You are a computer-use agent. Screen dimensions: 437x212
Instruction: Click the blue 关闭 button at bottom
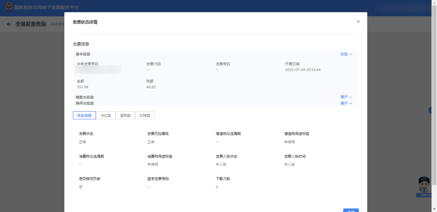pyautogui.click(x=351, y=210)
